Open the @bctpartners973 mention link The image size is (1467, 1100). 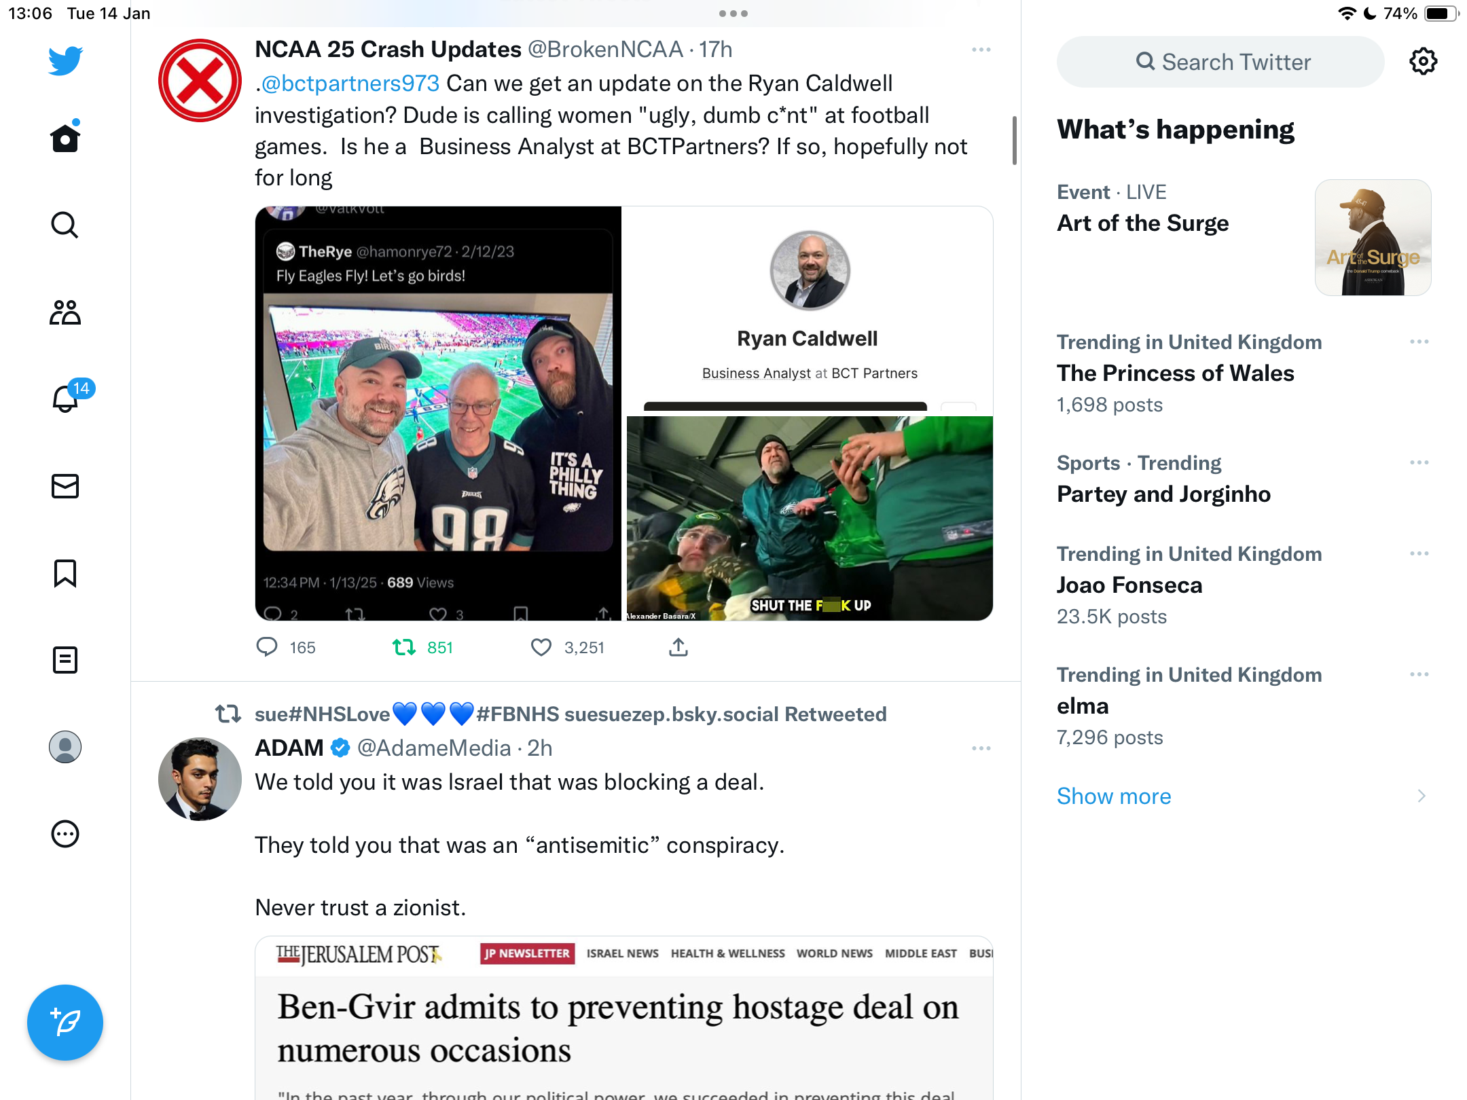pos(350,84)
